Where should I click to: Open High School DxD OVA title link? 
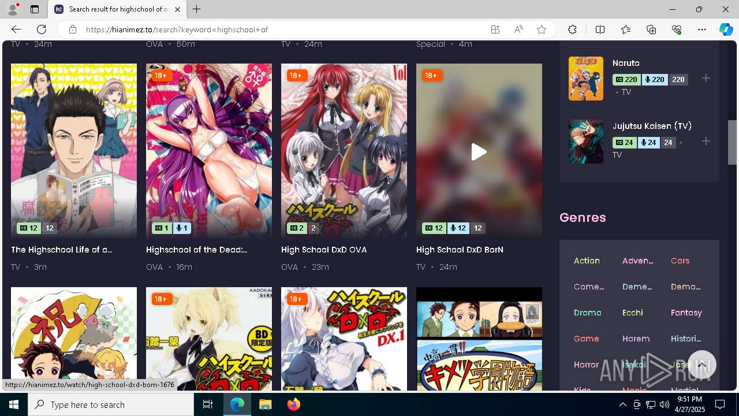click(x=324, y=250)
